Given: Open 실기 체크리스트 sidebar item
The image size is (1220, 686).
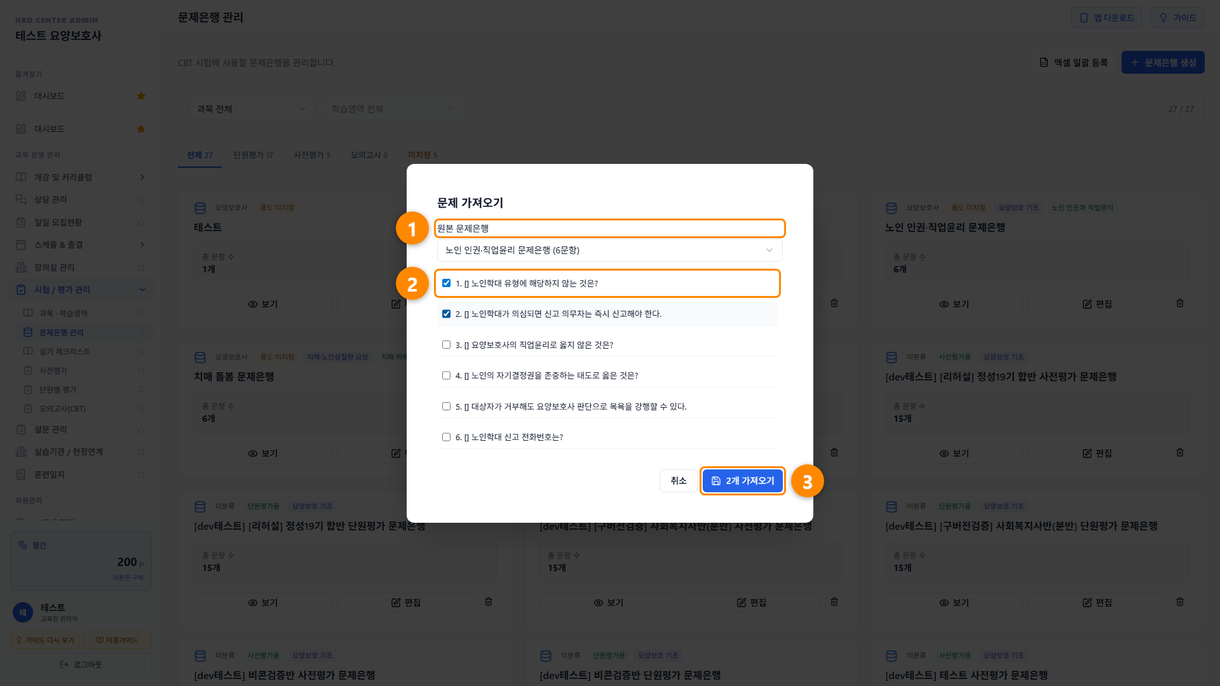Looking at the screenshot, I should pos(83,351).
